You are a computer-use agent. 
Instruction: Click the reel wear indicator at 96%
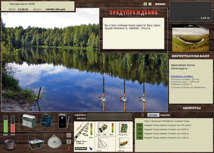pyautogui.click(x=113, y=128)
